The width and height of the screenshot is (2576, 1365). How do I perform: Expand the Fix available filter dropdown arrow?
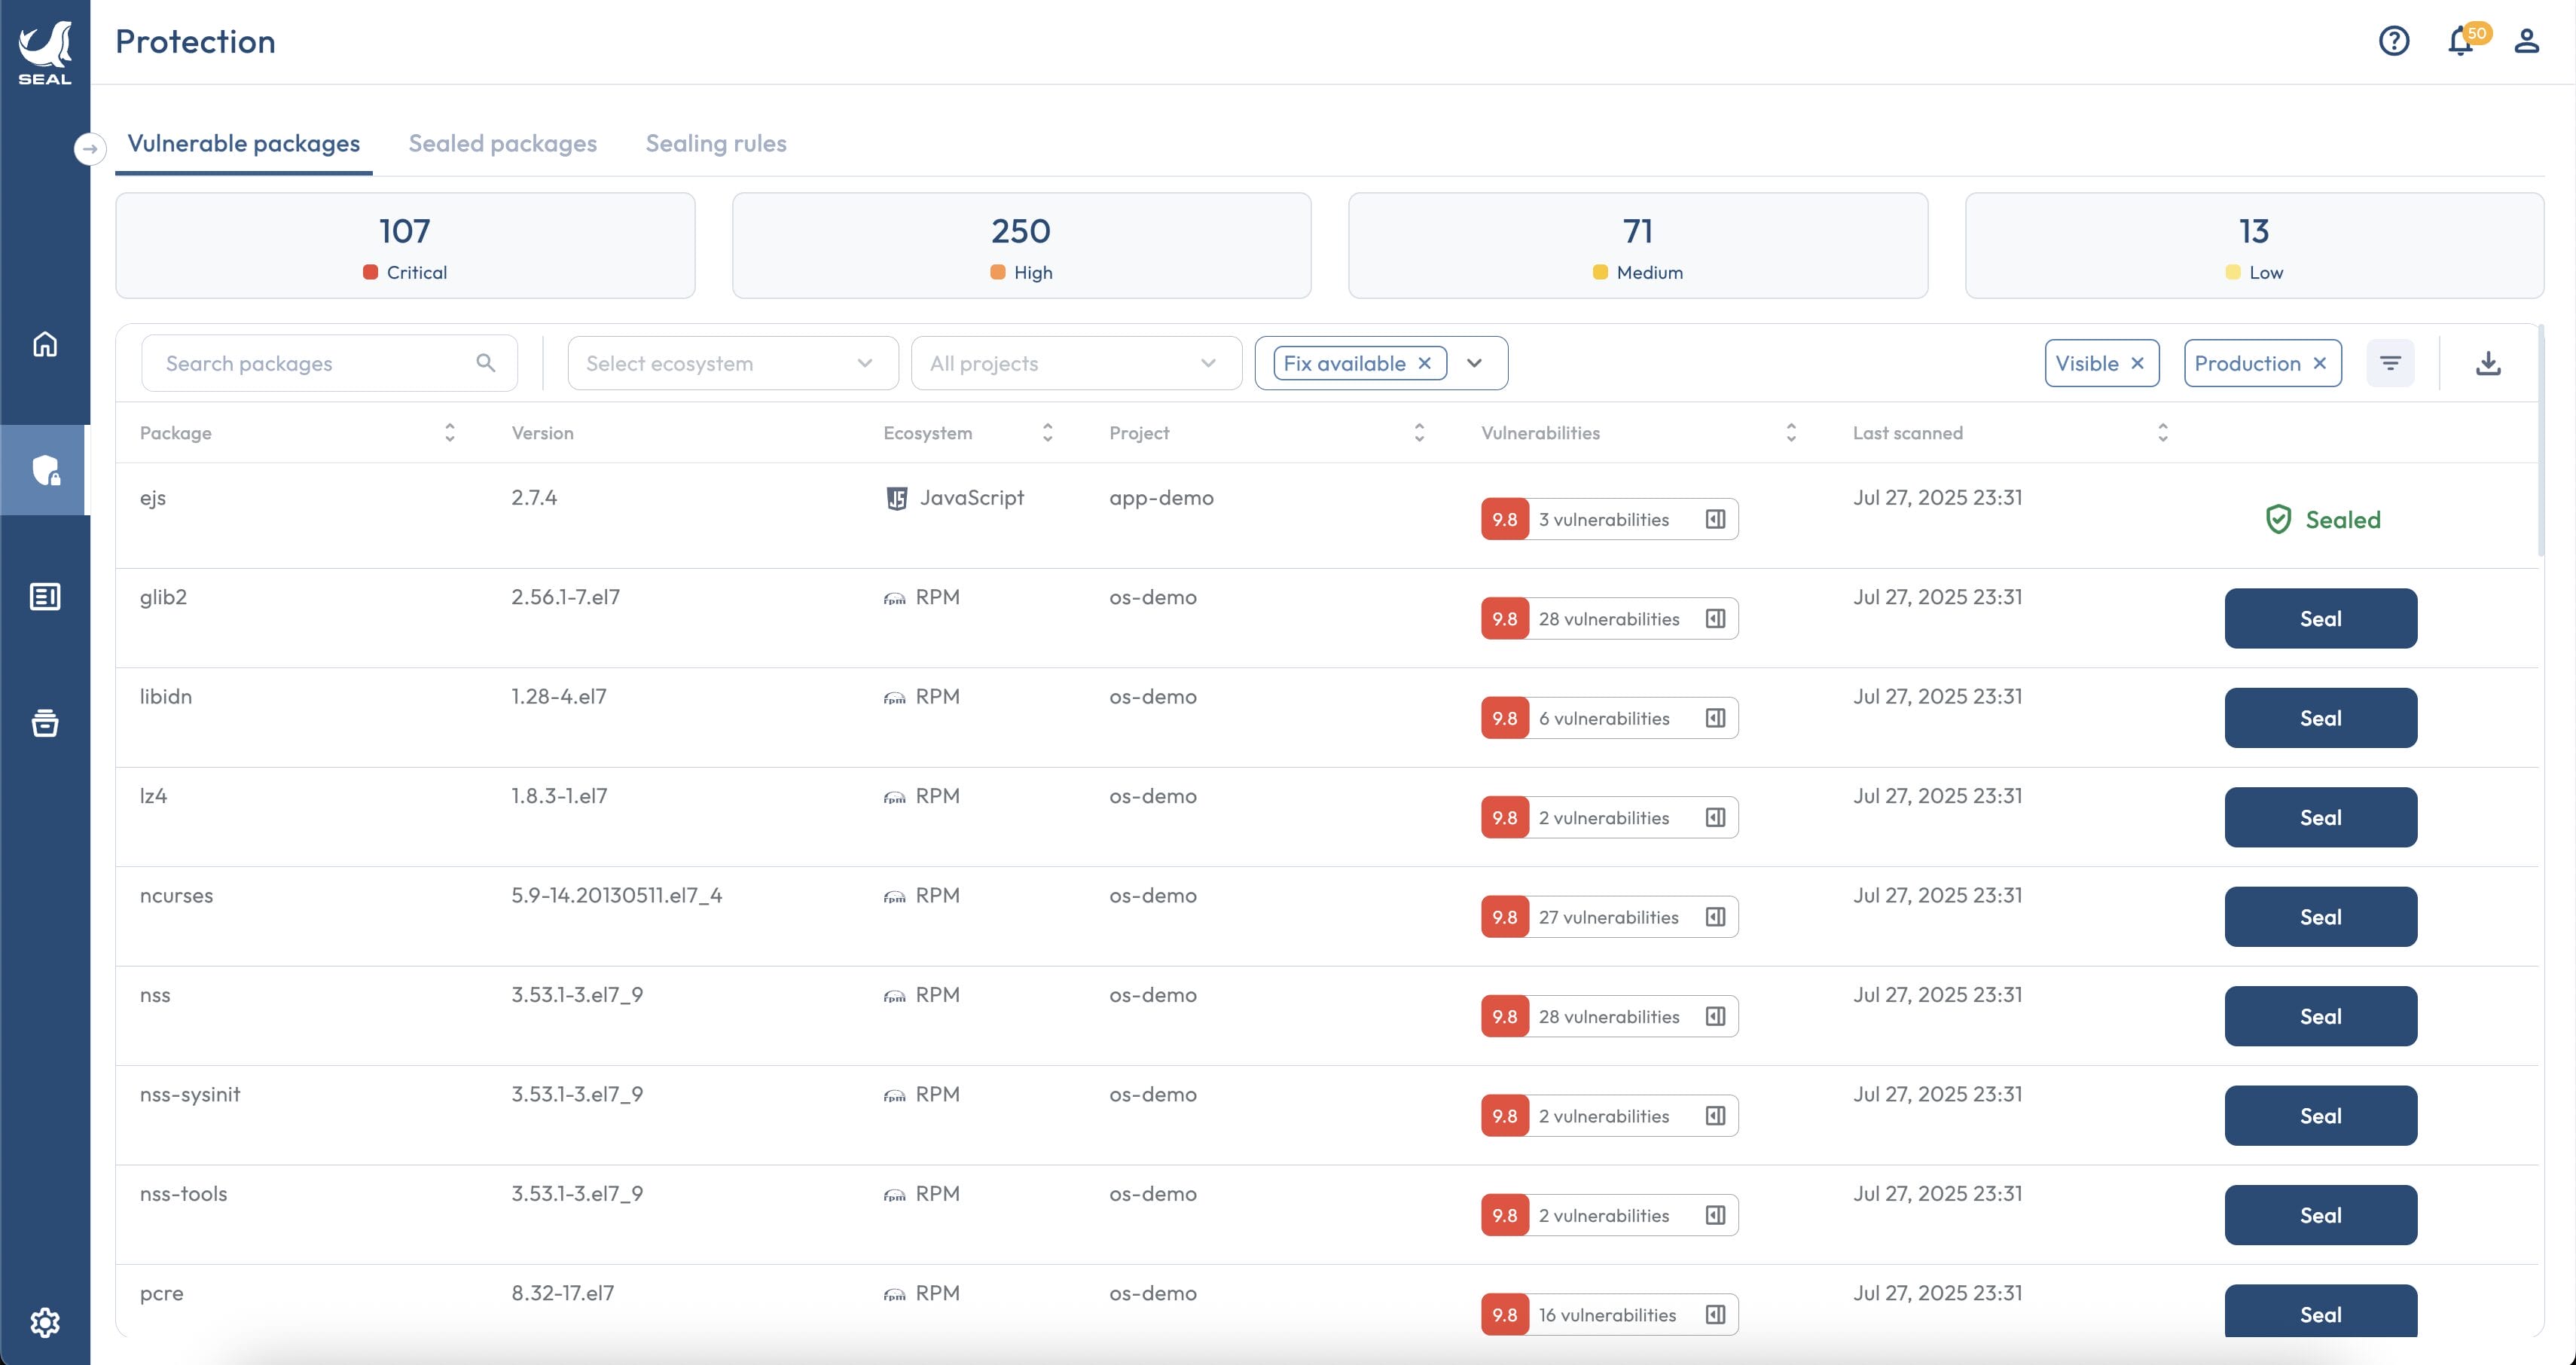[1474, 363]
